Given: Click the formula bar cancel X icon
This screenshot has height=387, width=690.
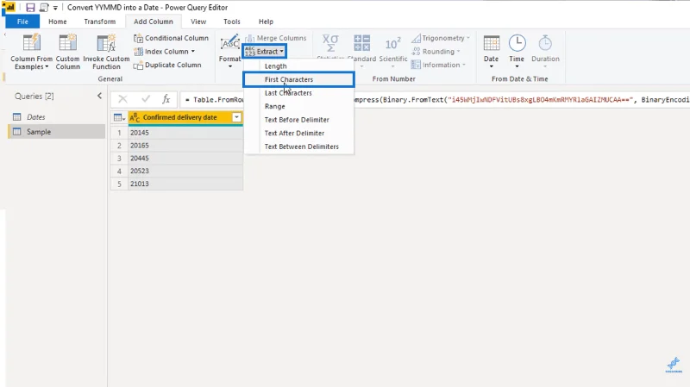Looking at the screenshot, I should click(122, 99).
